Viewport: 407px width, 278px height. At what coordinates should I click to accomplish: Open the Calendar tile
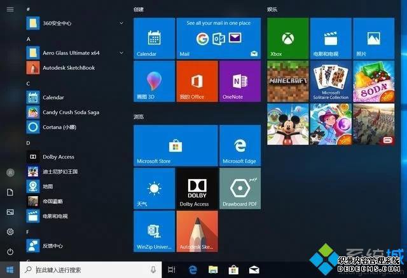[154, 38]
